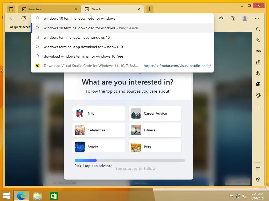
Task: Open the network tray icon
Action: pos(238,196)
